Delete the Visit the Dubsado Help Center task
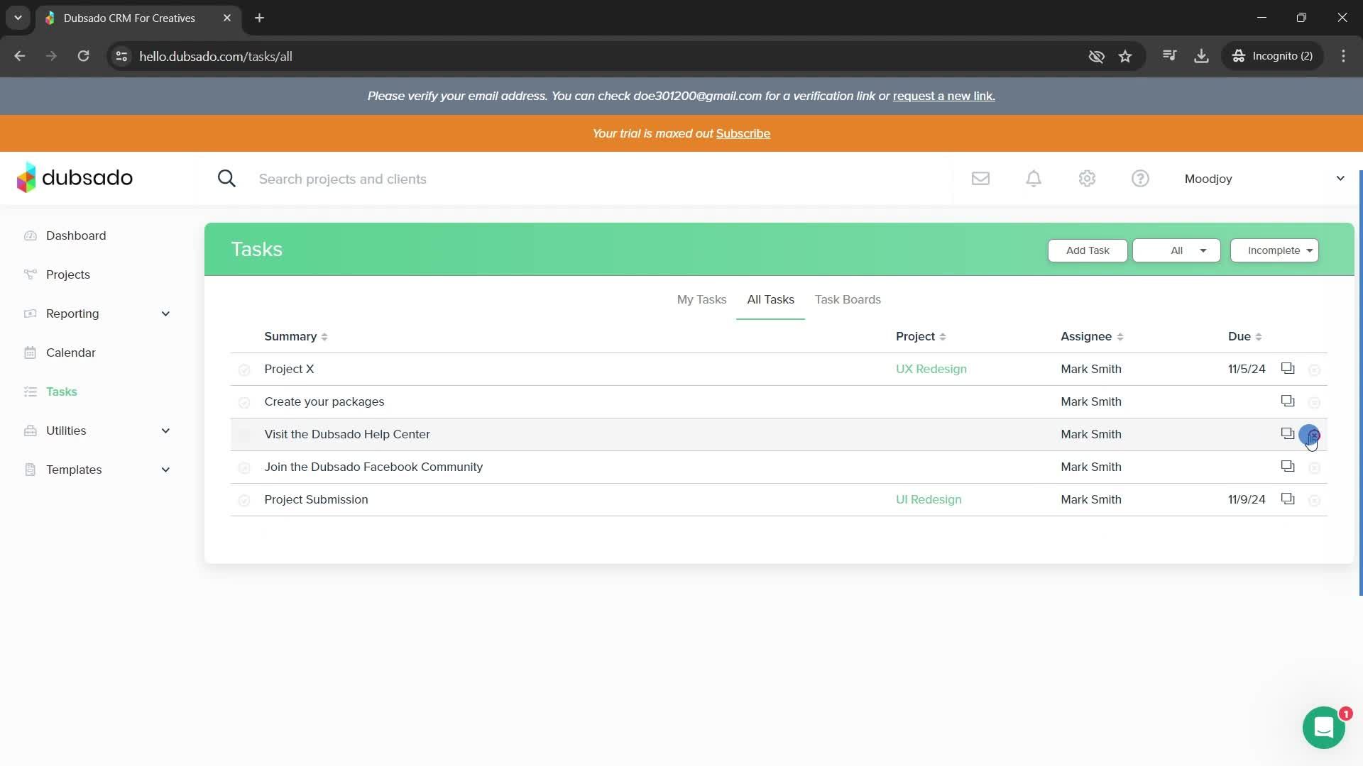1363x766 pixels. 1314,435
